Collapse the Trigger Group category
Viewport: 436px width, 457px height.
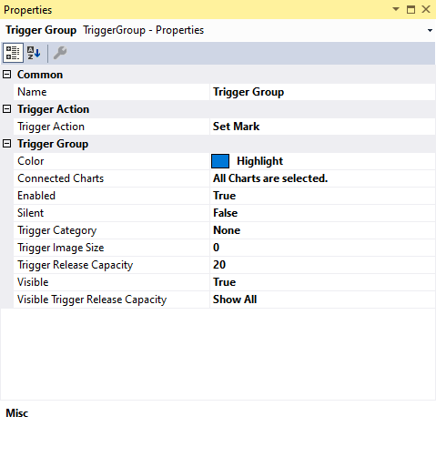point(6,144)
